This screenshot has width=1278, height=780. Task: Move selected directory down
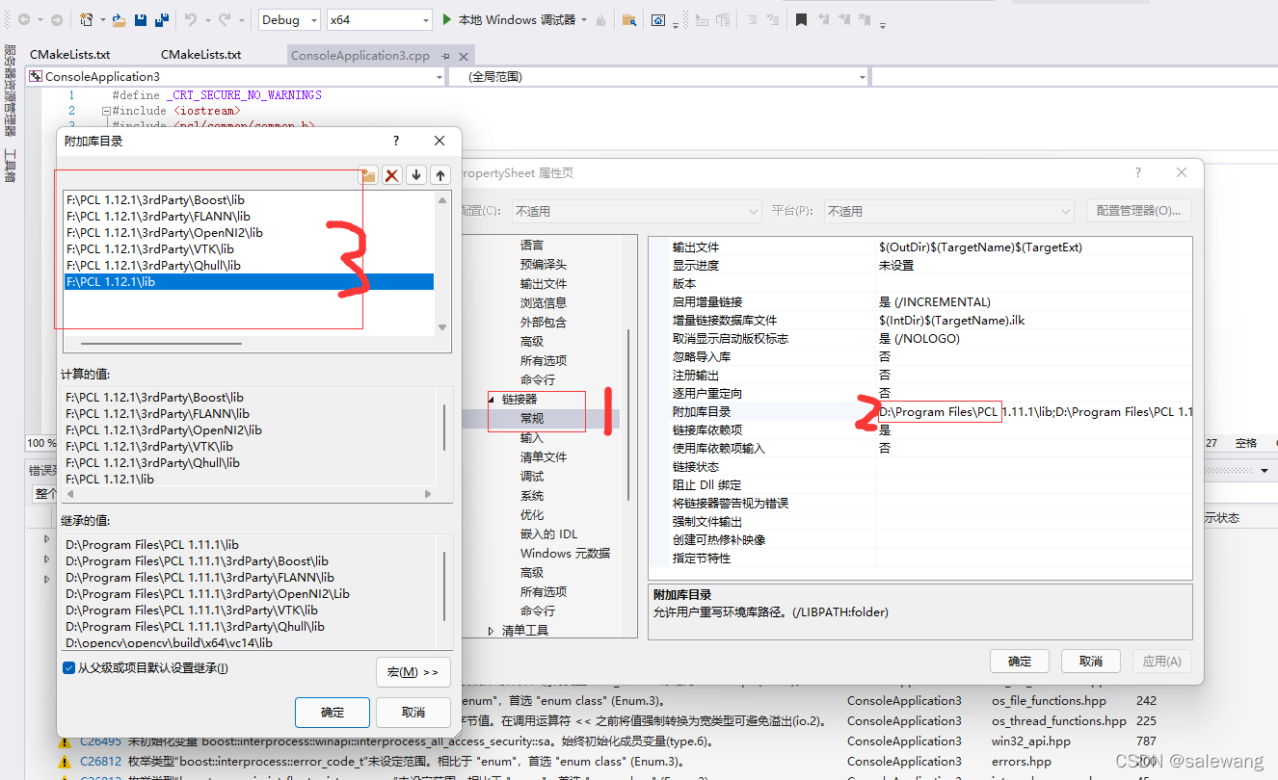coord(416,175)
